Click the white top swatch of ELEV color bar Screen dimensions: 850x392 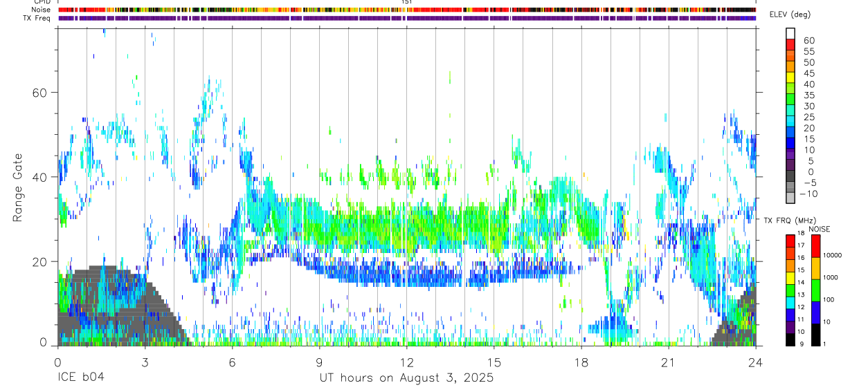tap(790, 33)
